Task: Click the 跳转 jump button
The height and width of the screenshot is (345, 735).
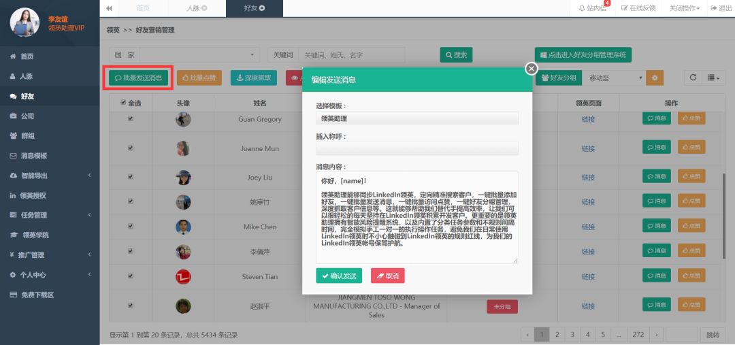Action: (x=713, y=335)
